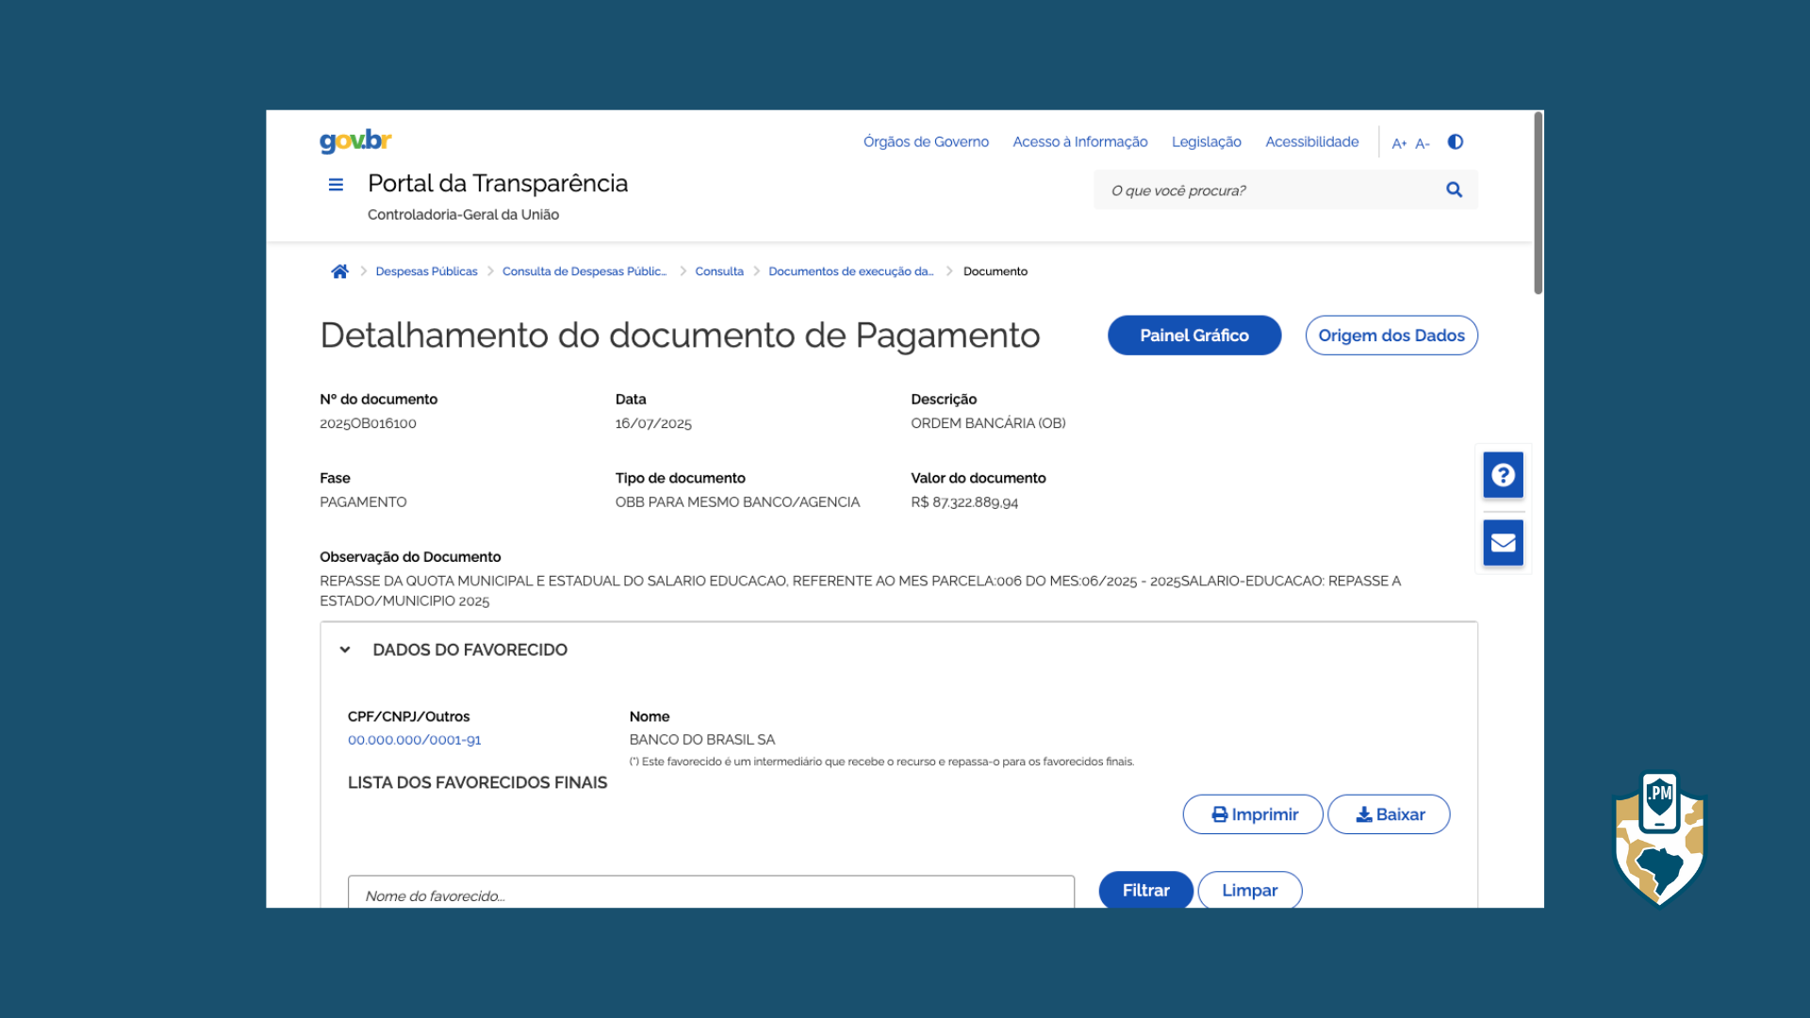Screen dimensions: 1810x1018
Task: Increase font size with A+ icon
Action: click(1399, 143)
